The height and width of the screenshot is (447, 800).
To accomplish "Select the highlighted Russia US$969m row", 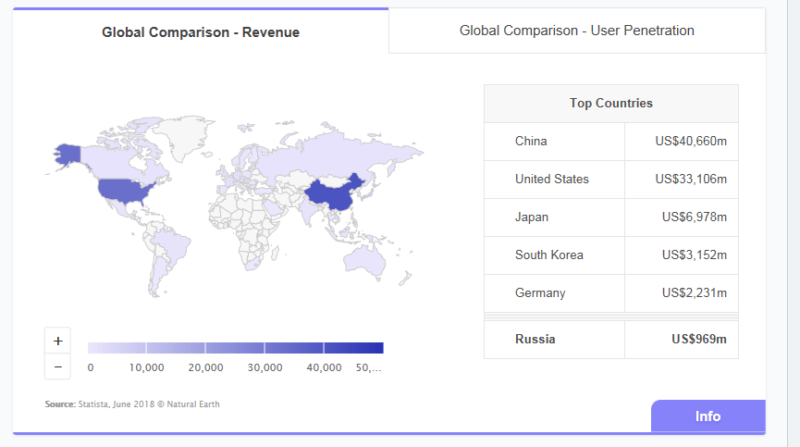I will tap(610, 340).
